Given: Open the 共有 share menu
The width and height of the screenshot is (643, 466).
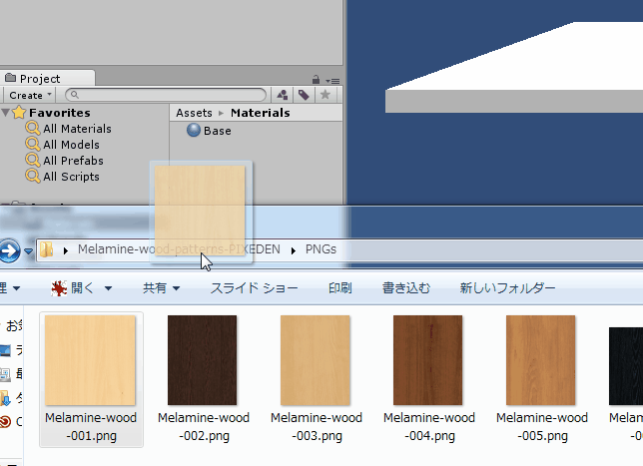Looking at the screenshot, I should pyautogui.click(x=161, y=288).
